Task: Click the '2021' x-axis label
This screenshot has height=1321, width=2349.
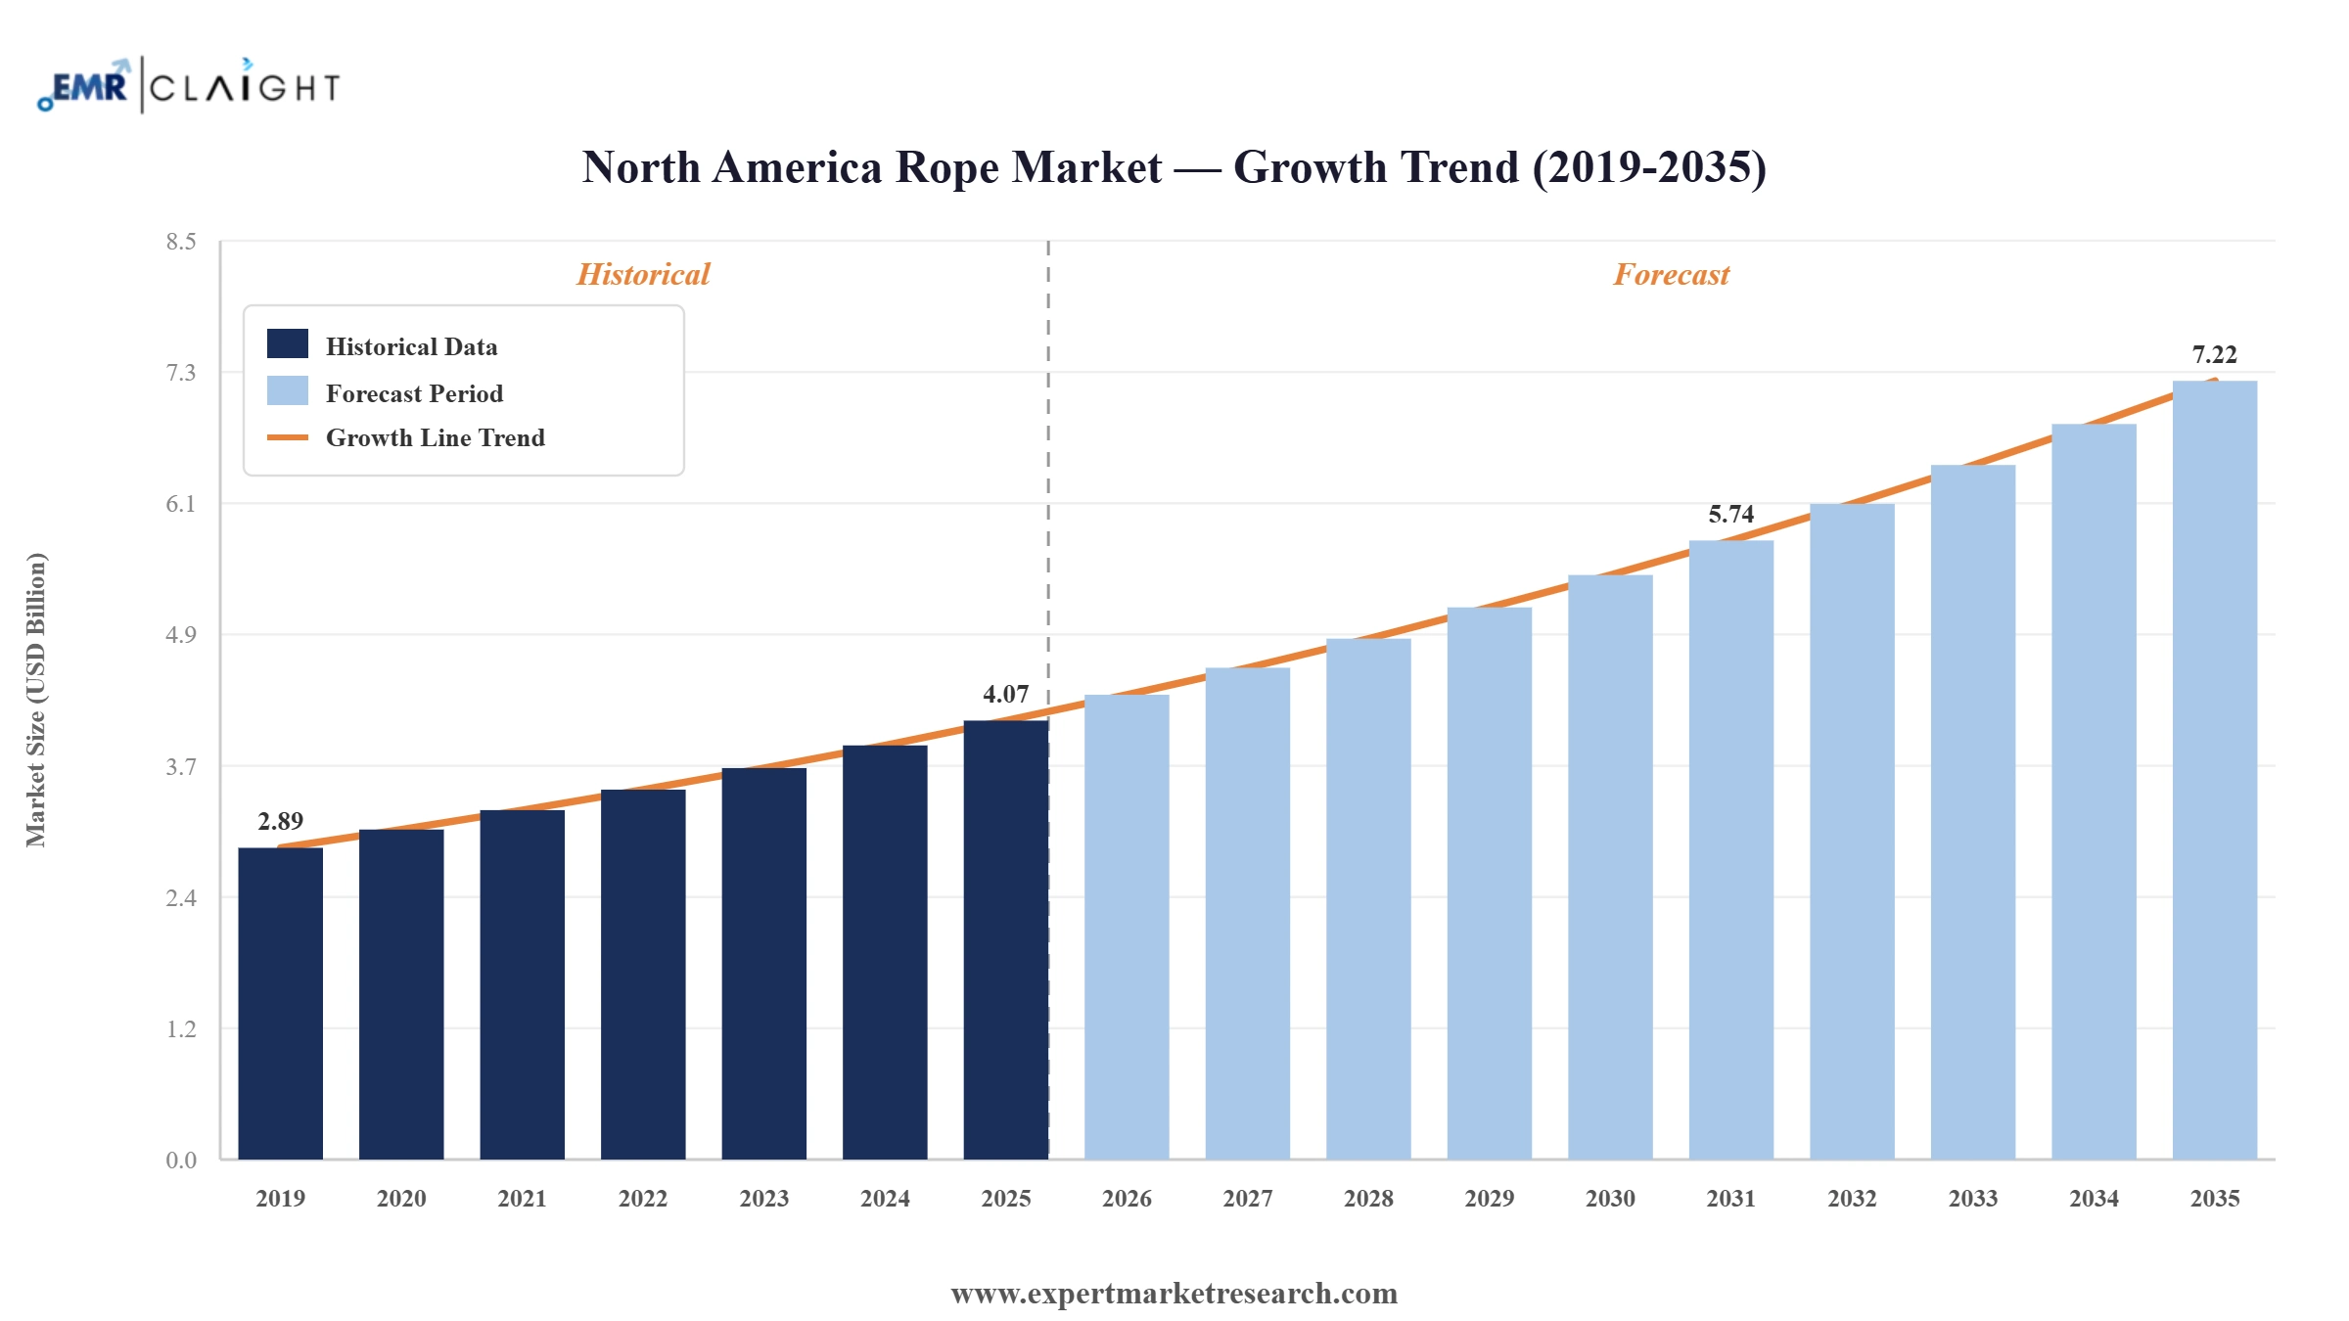Action: [x=523, y=1199]
